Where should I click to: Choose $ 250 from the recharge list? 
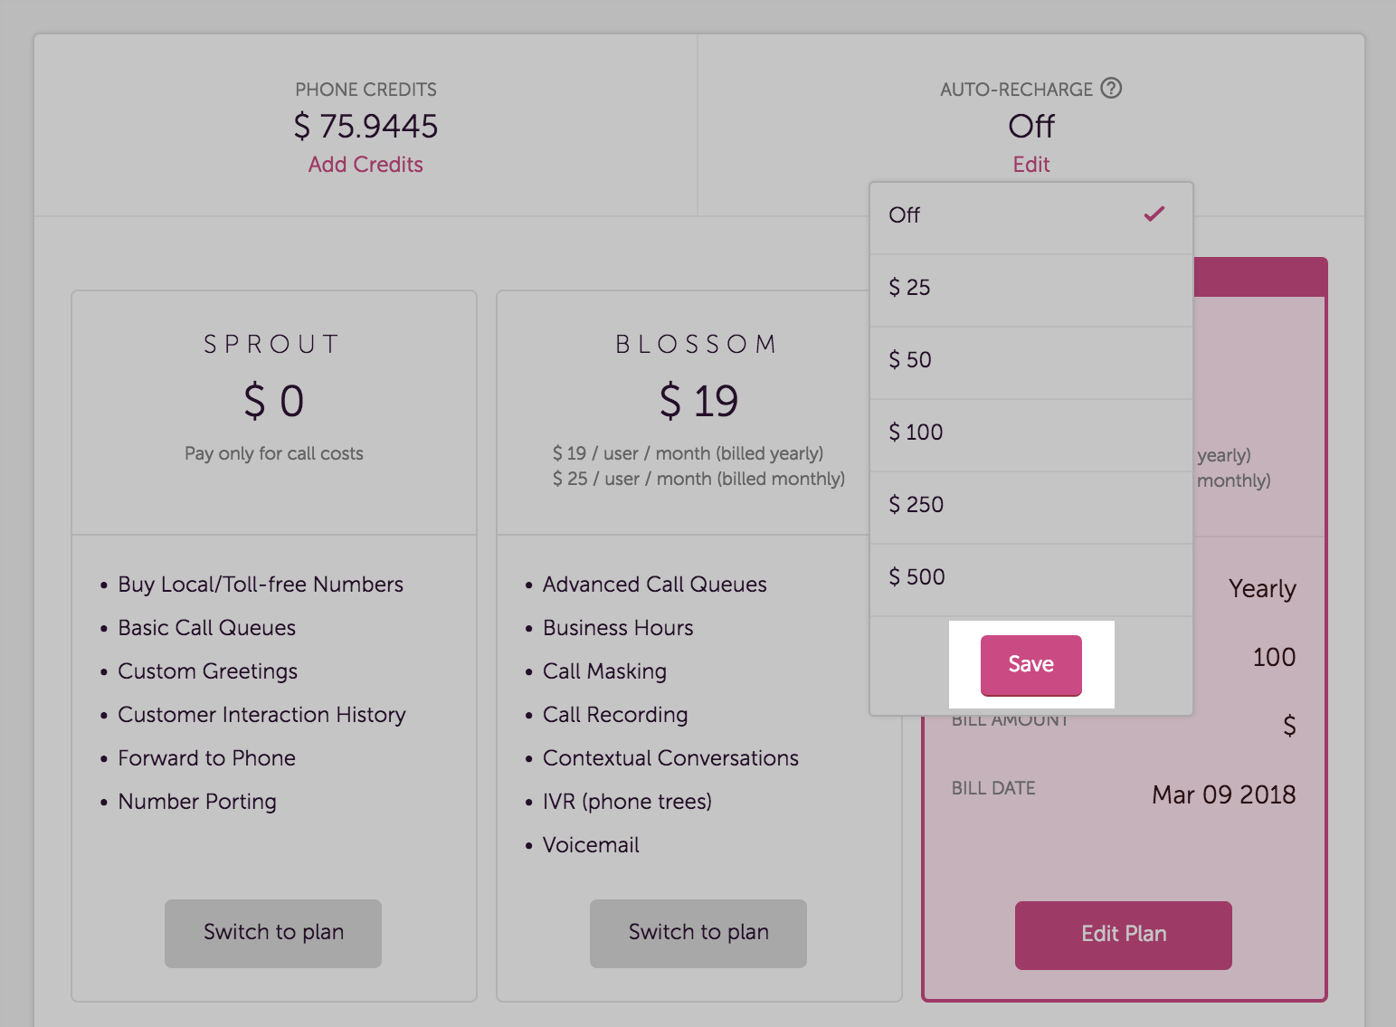(916, 505)
